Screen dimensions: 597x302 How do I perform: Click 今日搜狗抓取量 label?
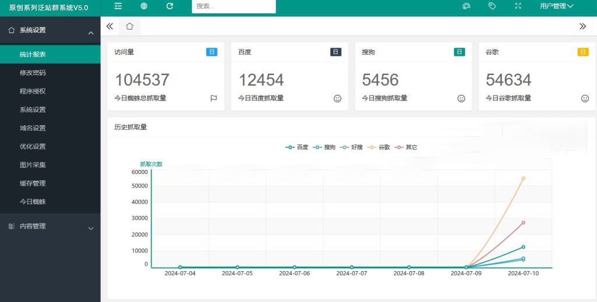pyautogui.click(x=385, y=98)
